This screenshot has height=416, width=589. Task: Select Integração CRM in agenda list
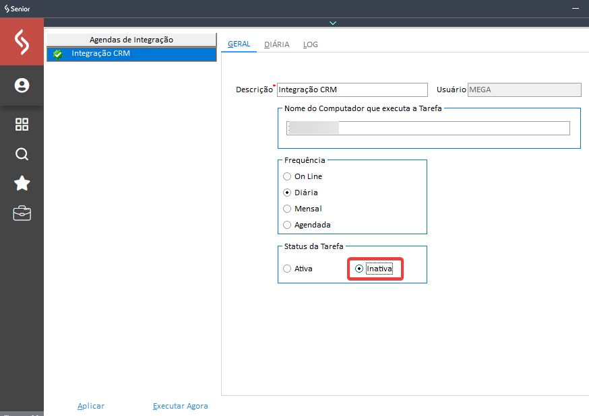101,54
